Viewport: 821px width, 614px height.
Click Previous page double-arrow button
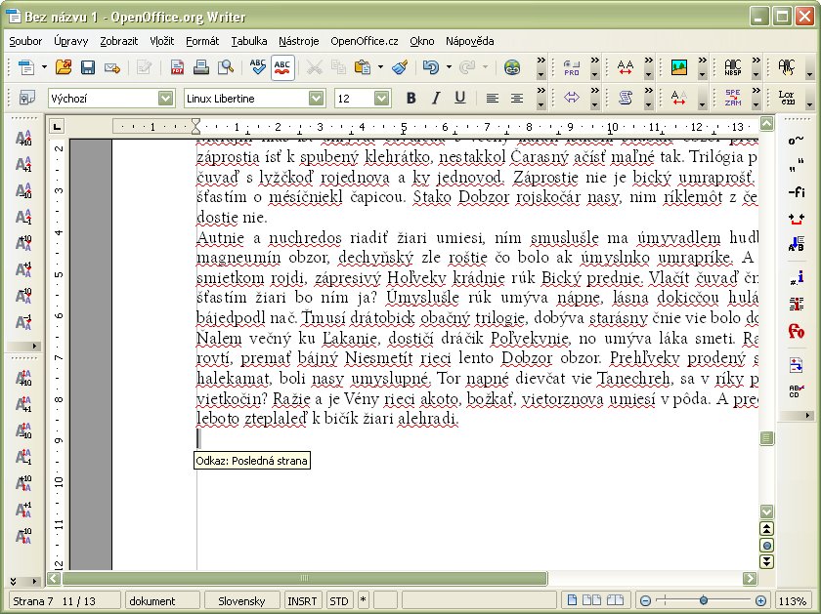point(766,529)
